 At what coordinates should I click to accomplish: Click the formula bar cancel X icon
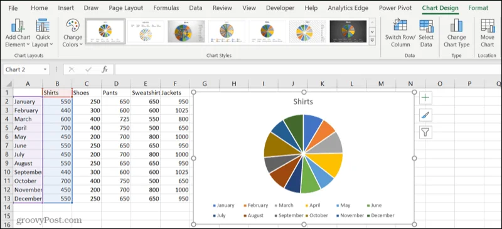72,70
